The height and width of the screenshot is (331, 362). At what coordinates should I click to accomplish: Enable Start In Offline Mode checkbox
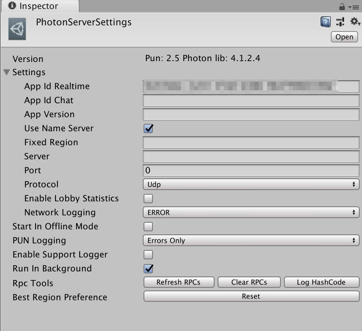pos(148,227)
